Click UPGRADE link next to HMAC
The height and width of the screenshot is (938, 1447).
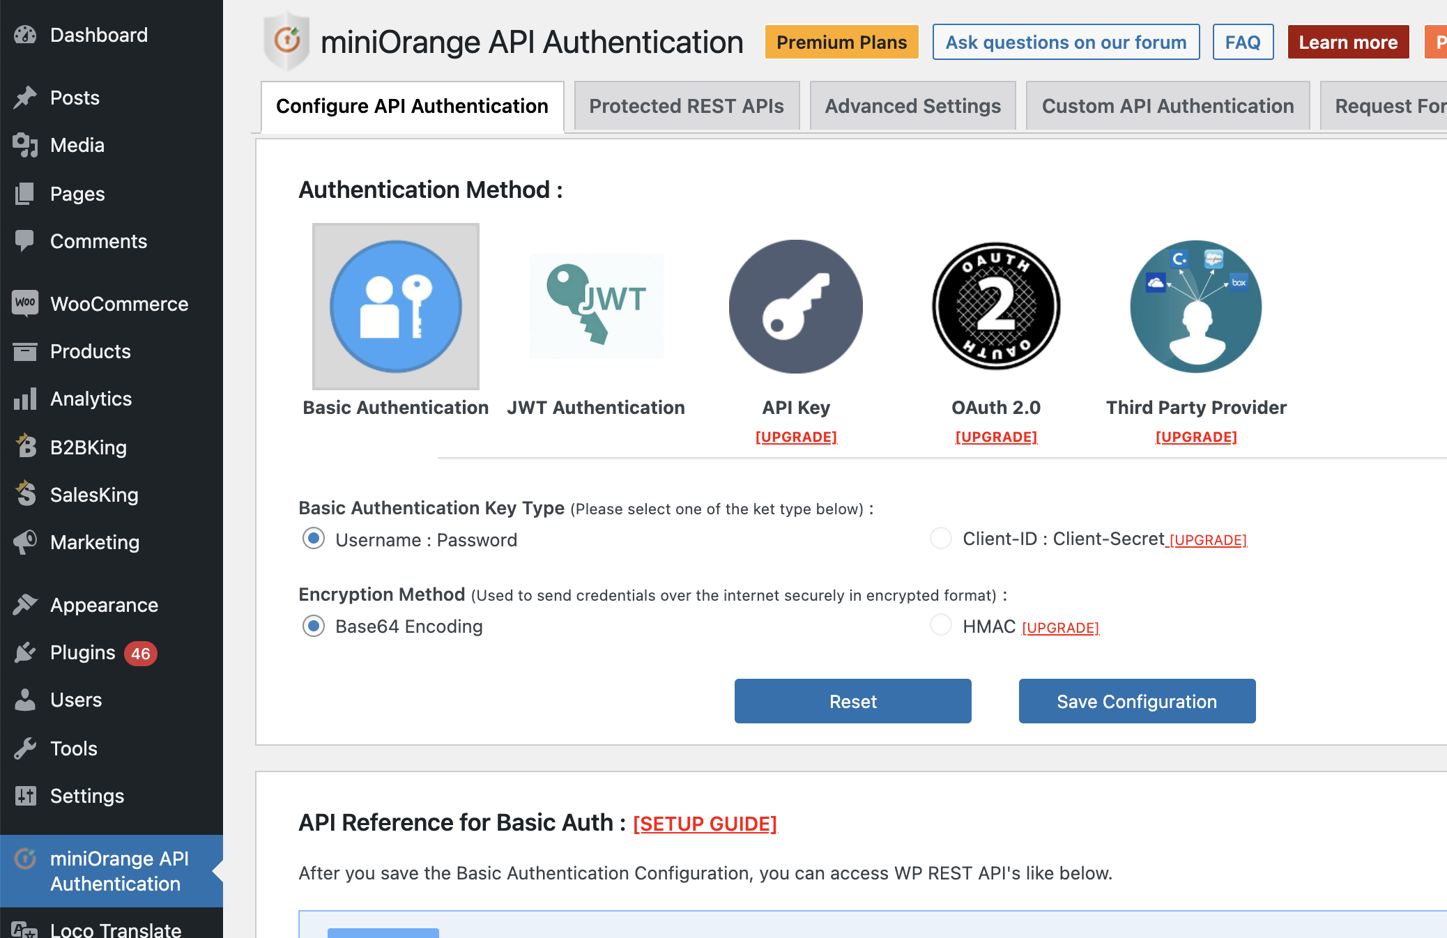pyautogui.click(x=1061, y=628)
